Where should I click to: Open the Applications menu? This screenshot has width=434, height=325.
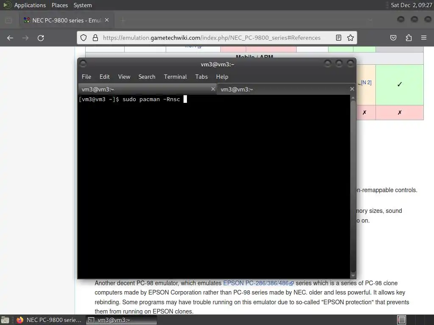(30, 5)
